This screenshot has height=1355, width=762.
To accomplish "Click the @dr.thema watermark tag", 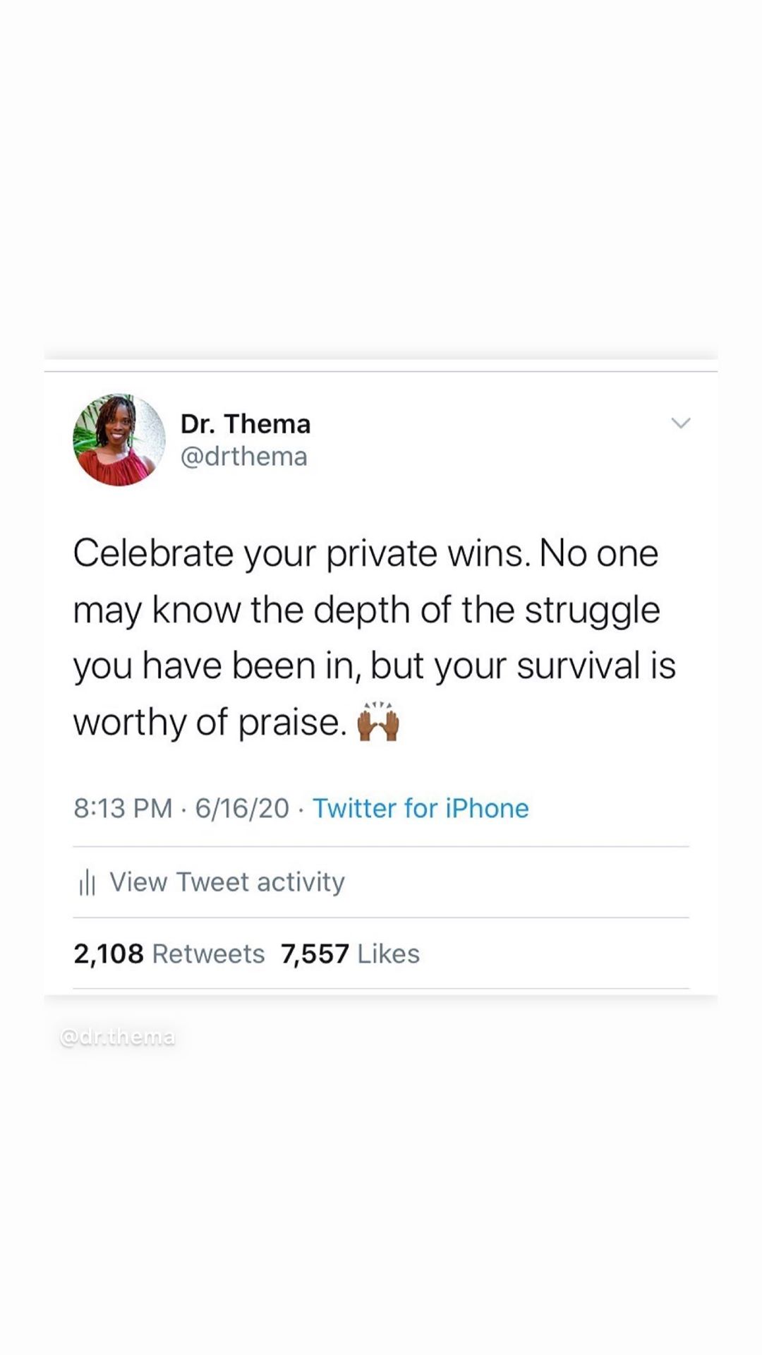I will (x=118, y=1037).
